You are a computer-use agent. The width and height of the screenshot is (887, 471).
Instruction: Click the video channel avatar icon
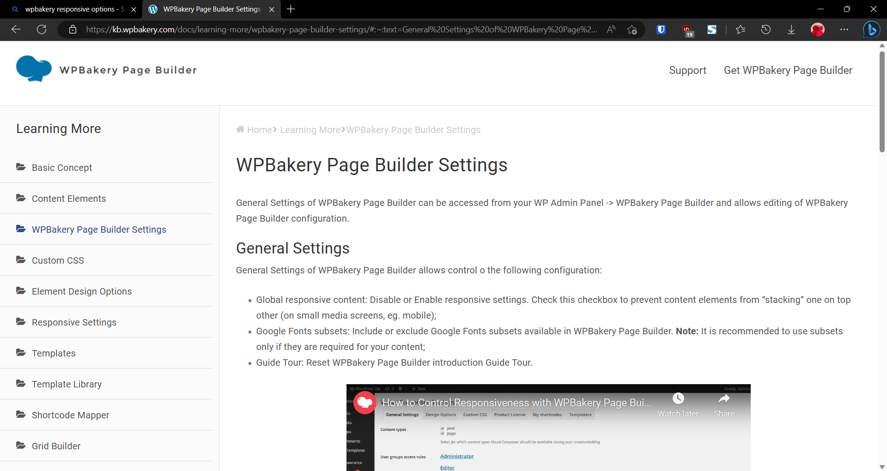tap(365, 403)
